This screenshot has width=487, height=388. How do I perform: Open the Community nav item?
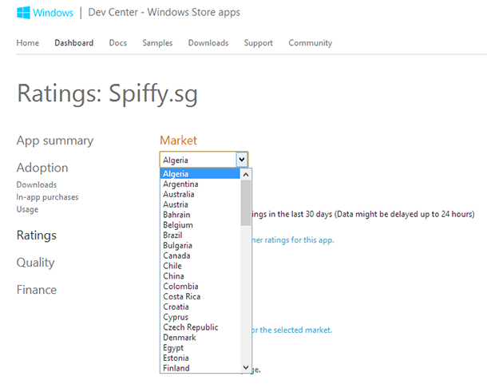(311, 43)
